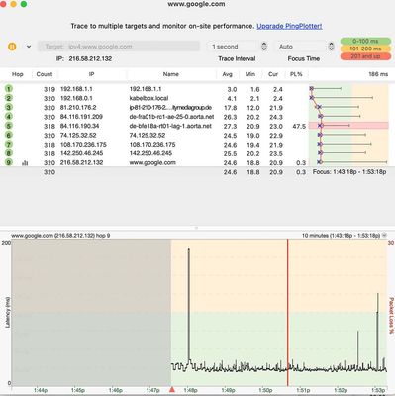The width and height of the screenshot is (395, 396).
Task: Select the hop 8 green circle icon
Action: (9, 153)
